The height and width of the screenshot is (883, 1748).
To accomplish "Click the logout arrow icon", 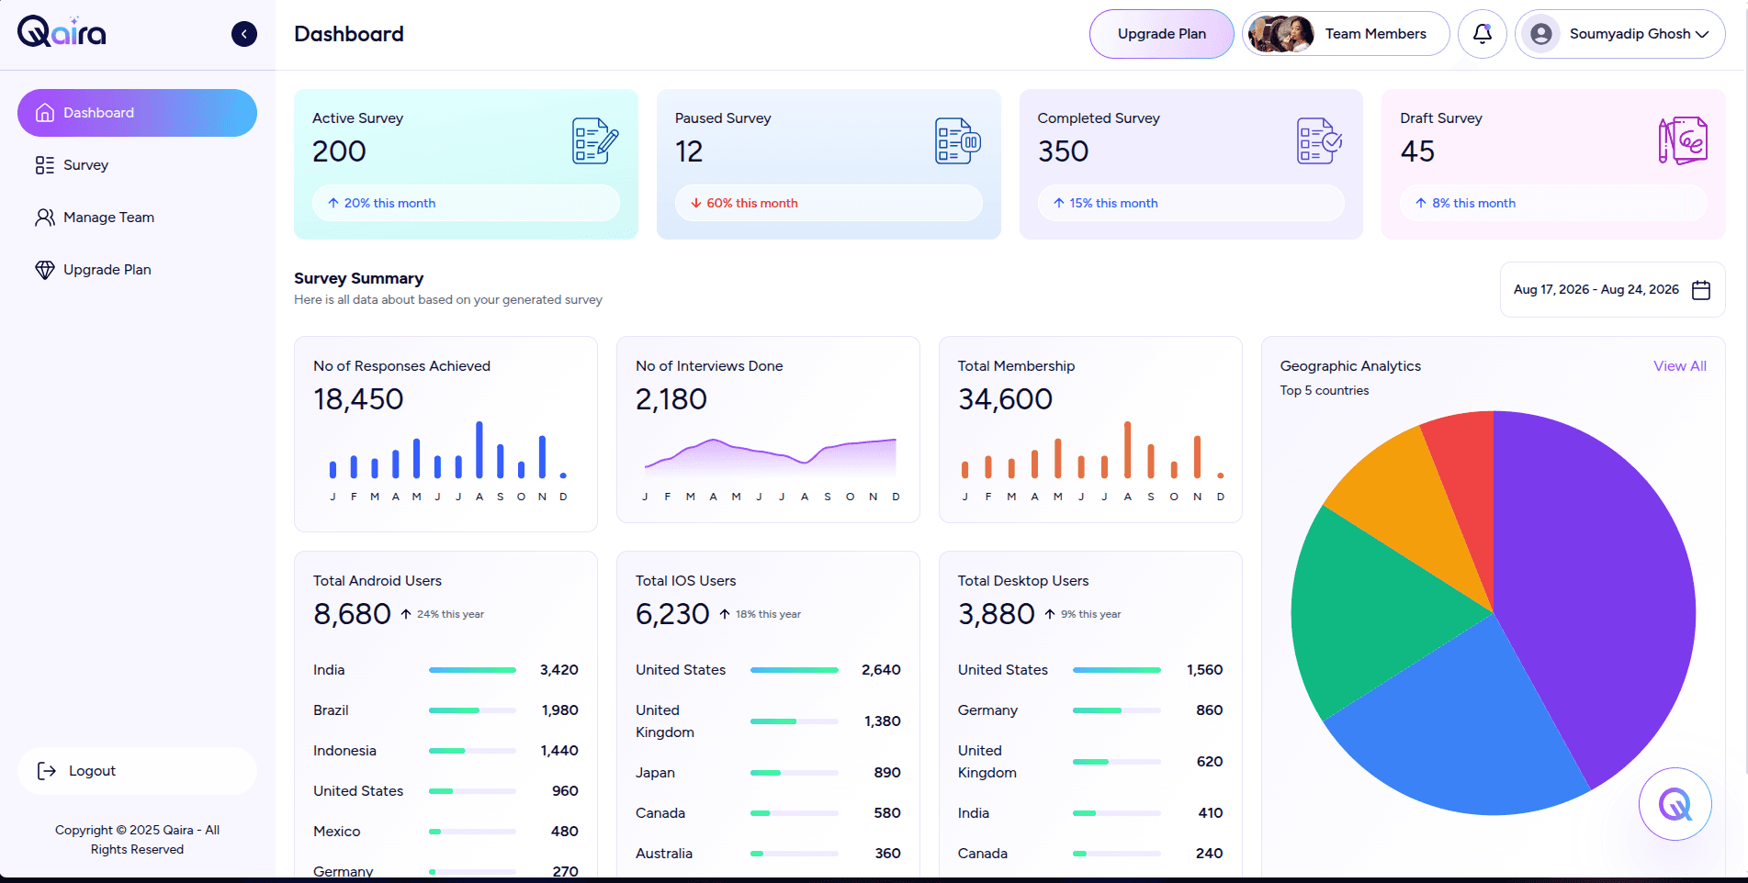I will [x=47, y=771].
